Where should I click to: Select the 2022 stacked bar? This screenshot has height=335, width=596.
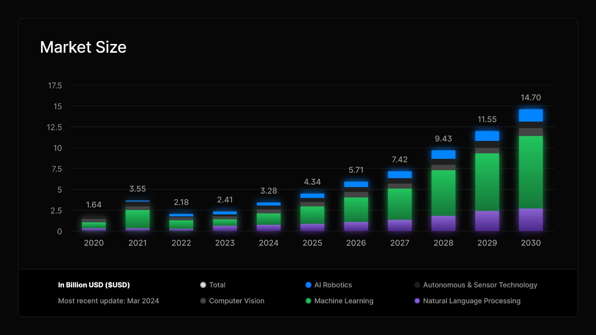click(x=181, y=223)
